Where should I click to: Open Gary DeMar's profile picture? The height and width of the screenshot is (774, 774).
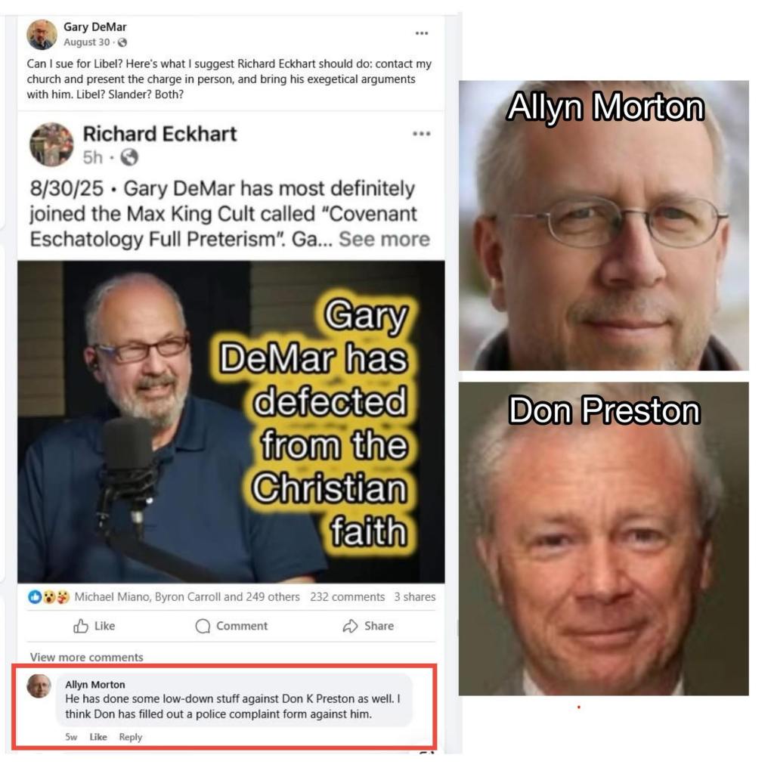pos(42,35)
